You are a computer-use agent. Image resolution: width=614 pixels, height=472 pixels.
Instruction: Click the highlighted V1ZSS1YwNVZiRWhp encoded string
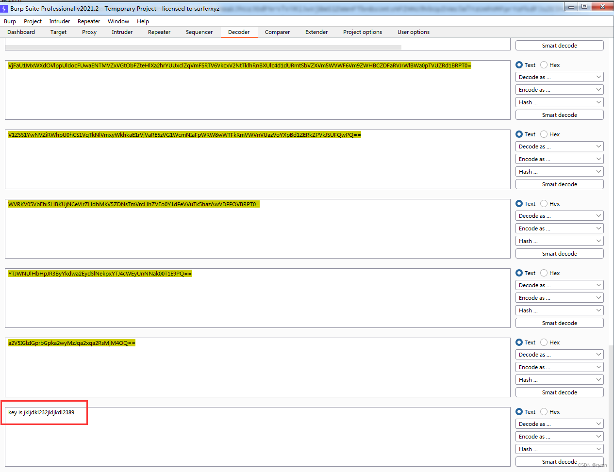click(184, 135)
